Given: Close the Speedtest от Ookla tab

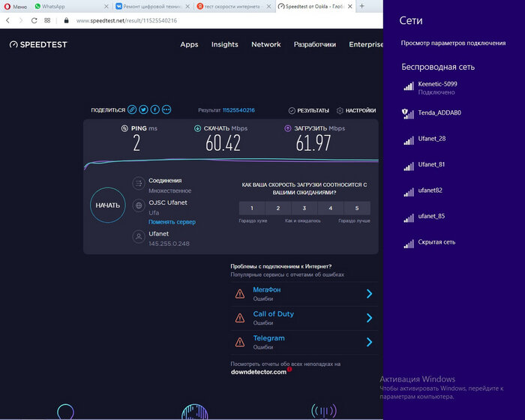Looking at the screenshot, I should pyautogui.click(x=350, y=6).
